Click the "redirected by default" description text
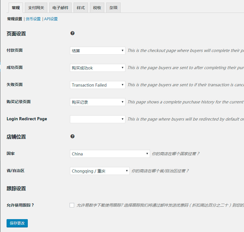 coord(186,119)
